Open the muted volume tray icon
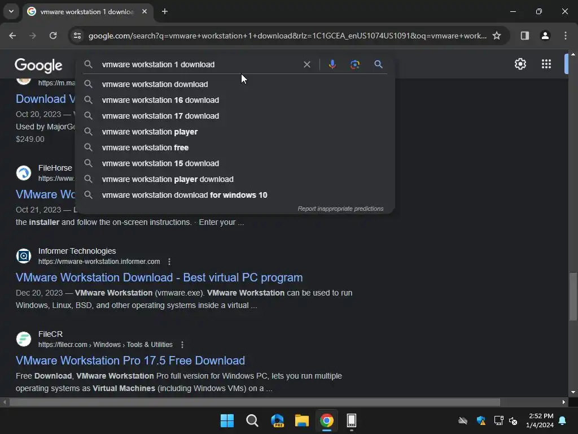This screenshot has height=434, width=578. click(x=513, y=420)
